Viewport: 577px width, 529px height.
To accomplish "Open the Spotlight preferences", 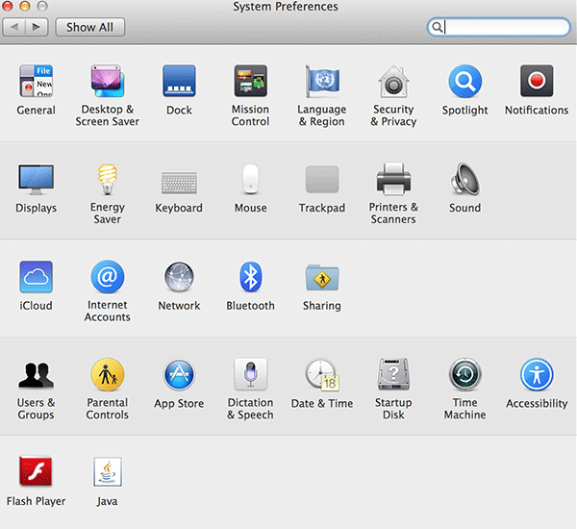I will coord(464,83).
